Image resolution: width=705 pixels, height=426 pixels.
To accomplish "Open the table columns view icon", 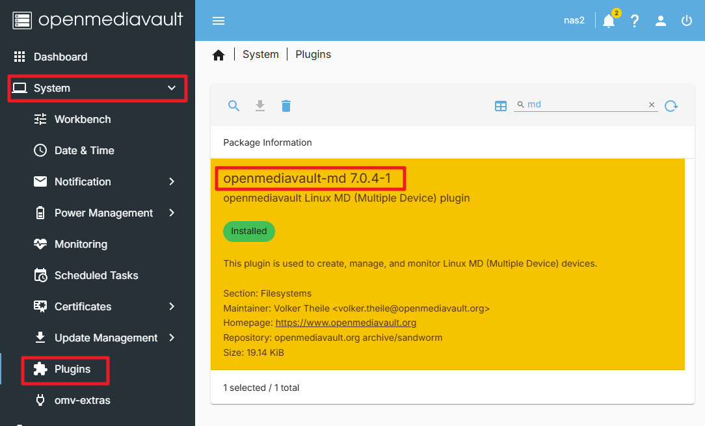I will coord(500,106).
